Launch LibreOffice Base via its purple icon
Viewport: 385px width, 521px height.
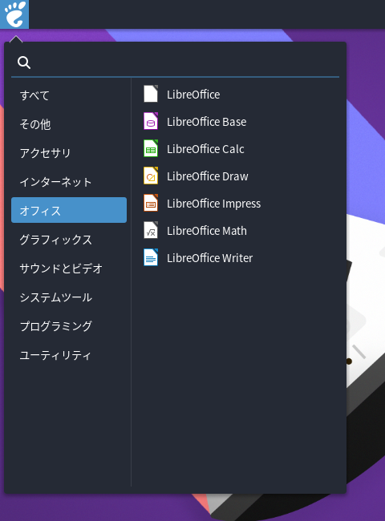(x=151, y=121)
